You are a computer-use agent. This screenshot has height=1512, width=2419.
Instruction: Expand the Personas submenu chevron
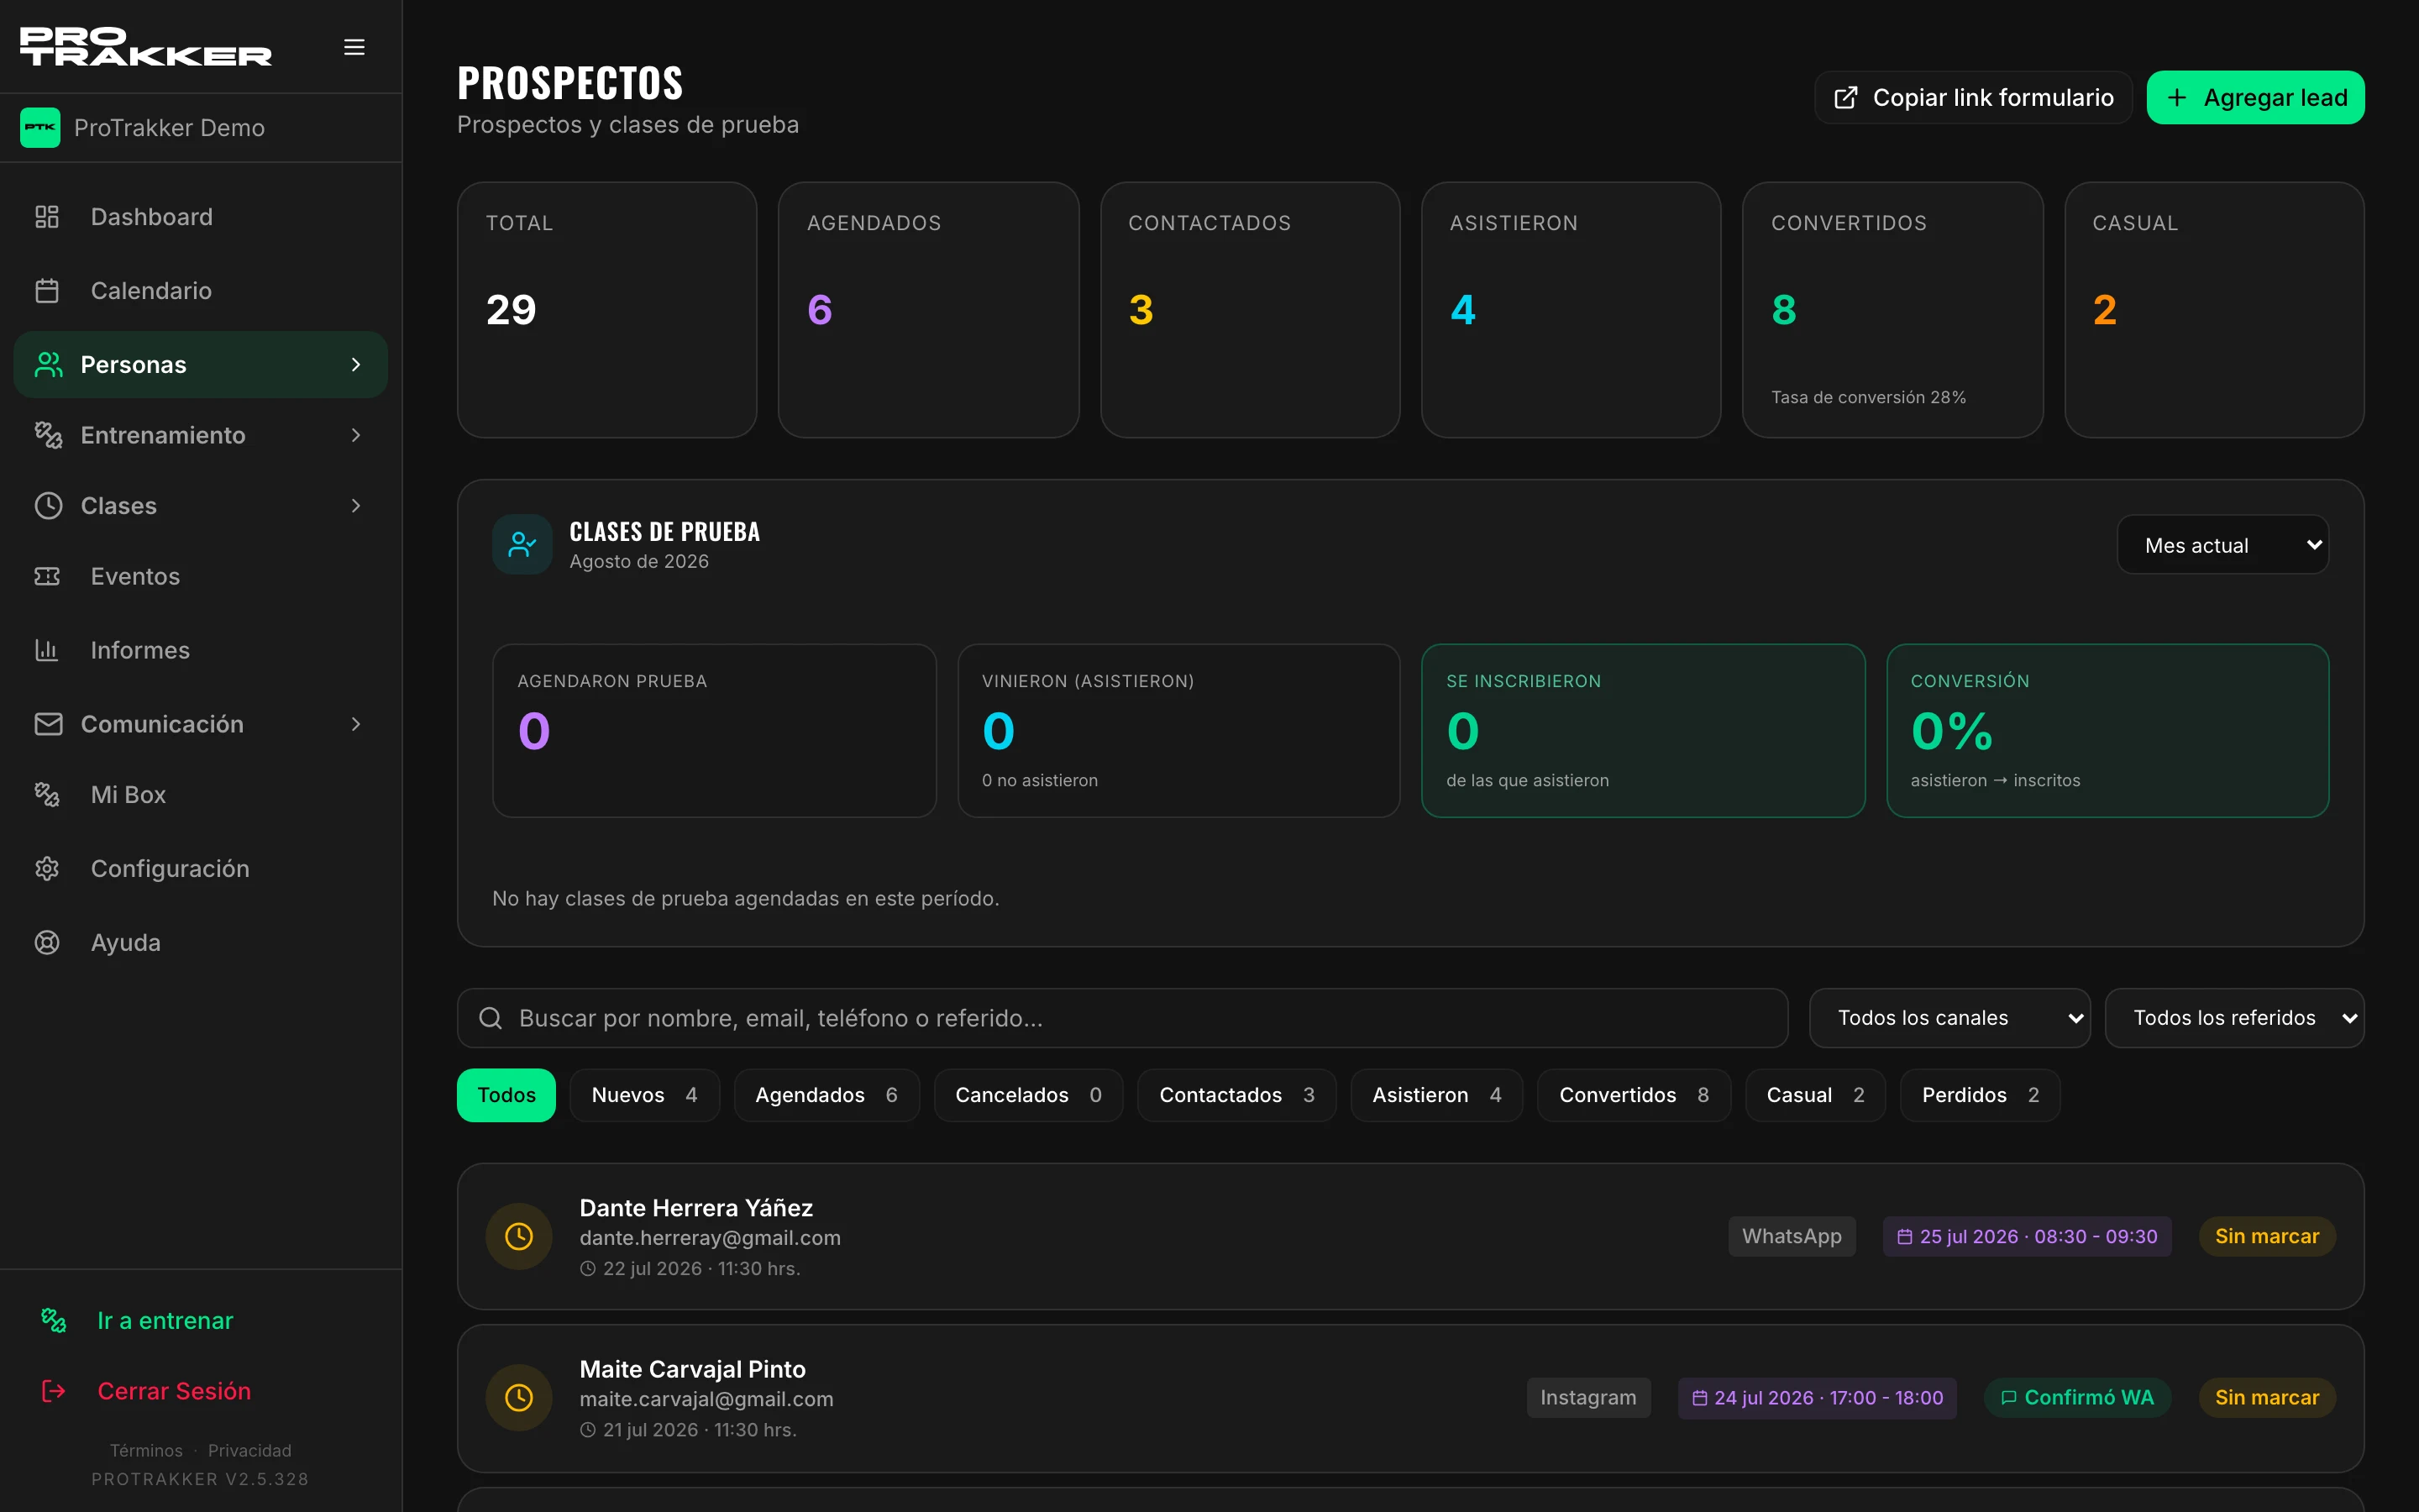pyautogui.click(x=356, y=365)
